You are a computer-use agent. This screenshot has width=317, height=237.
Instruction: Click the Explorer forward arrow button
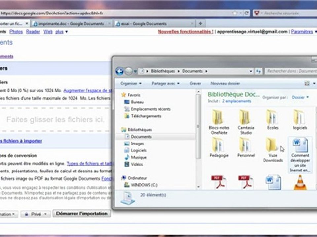pos(128,71)
